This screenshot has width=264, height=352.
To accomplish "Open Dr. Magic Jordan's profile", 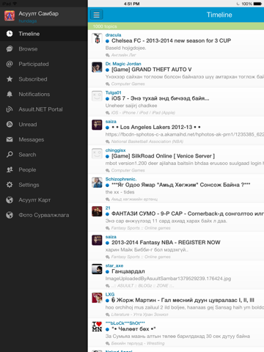I will tap(123, 64).
